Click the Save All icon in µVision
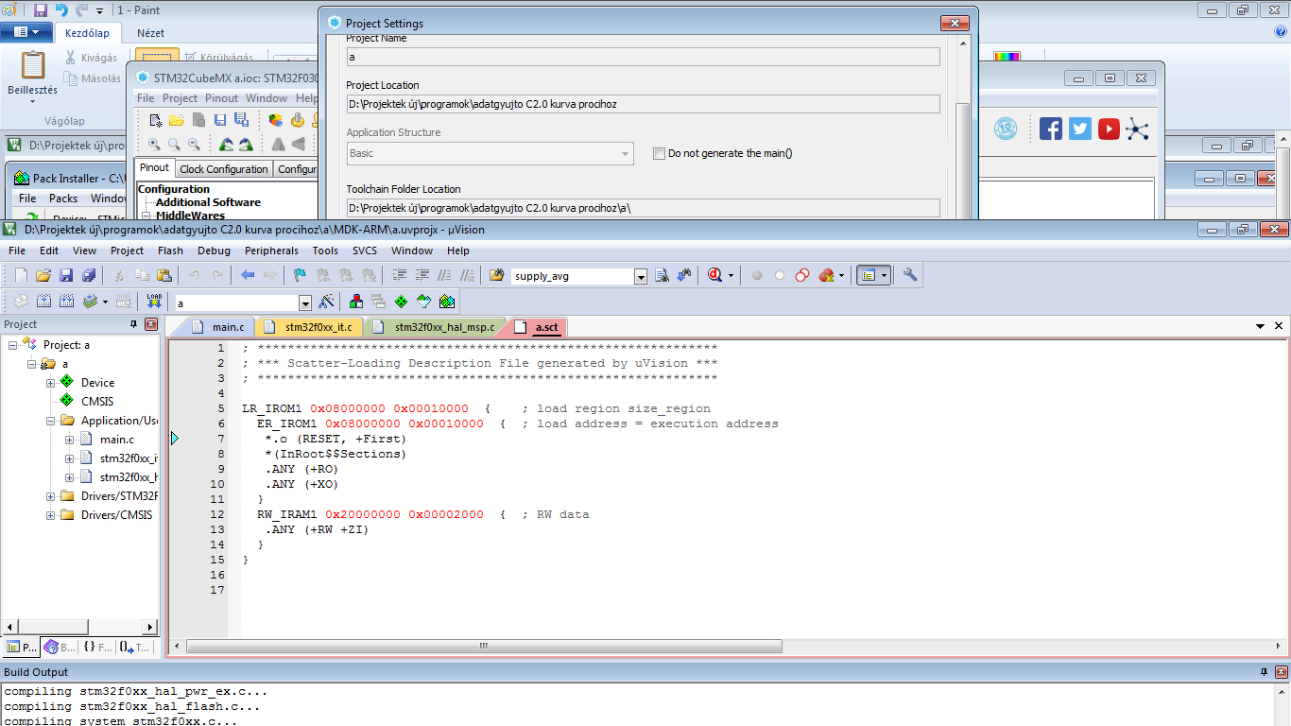 [x=89, y=275]
